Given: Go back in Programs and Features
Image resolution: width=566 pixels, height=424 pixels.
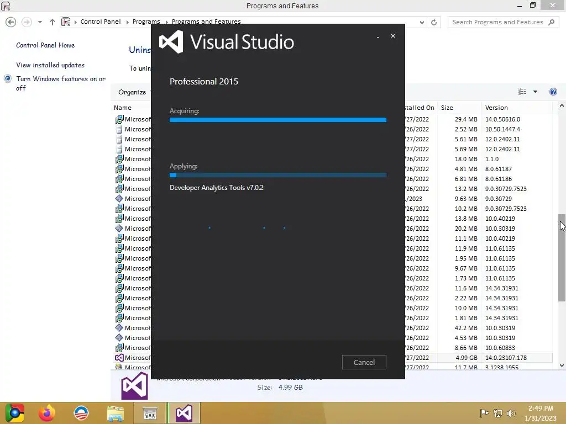Looking at the screenshot, I should point(11,22).
